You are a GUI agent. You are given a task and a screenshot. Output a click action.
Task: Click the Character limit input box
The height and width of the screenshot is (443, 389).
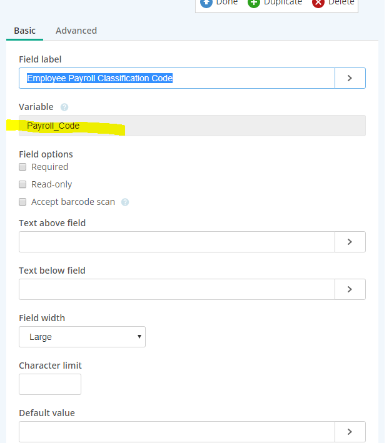coord(50,384)
